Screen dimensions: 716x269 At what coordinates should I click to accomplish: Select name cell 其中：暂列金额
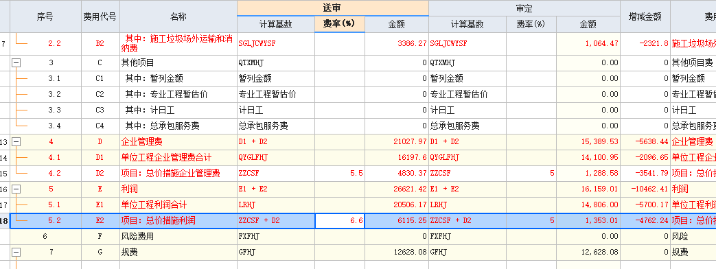[x=178, y=79]
